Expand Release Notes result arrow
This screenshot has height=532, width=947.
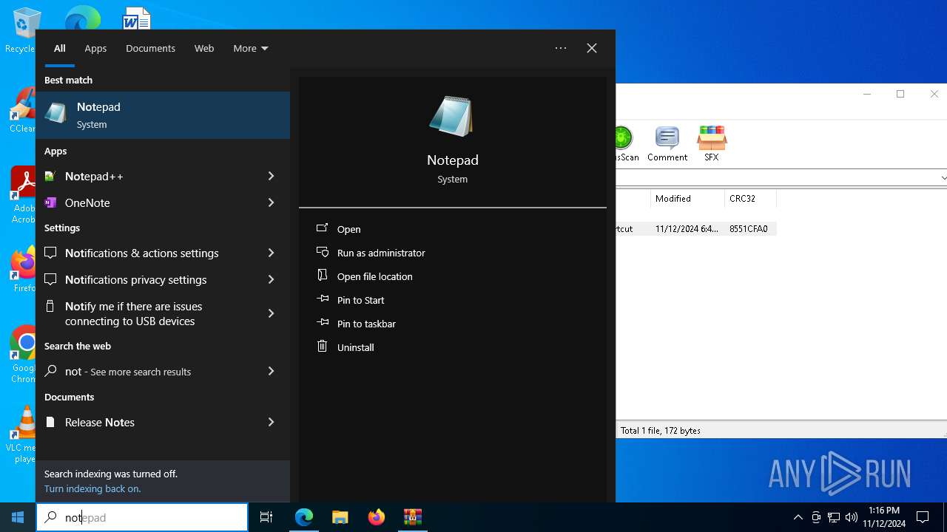271,422
